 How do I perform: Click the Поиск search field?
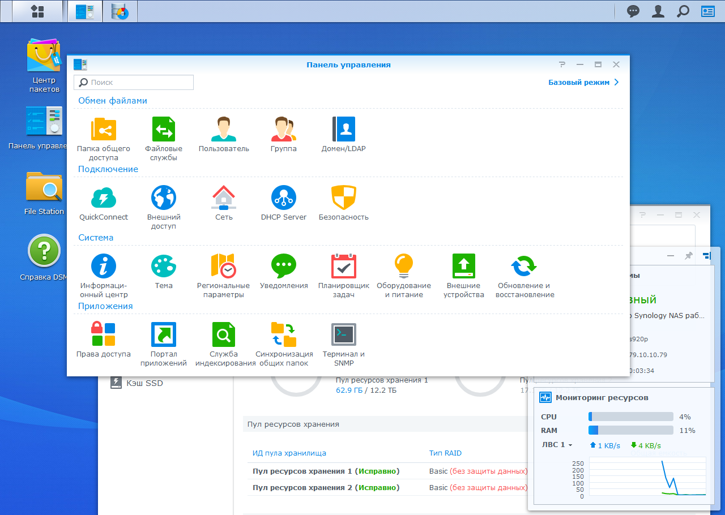pyautogui.click(x=134, y=83)
